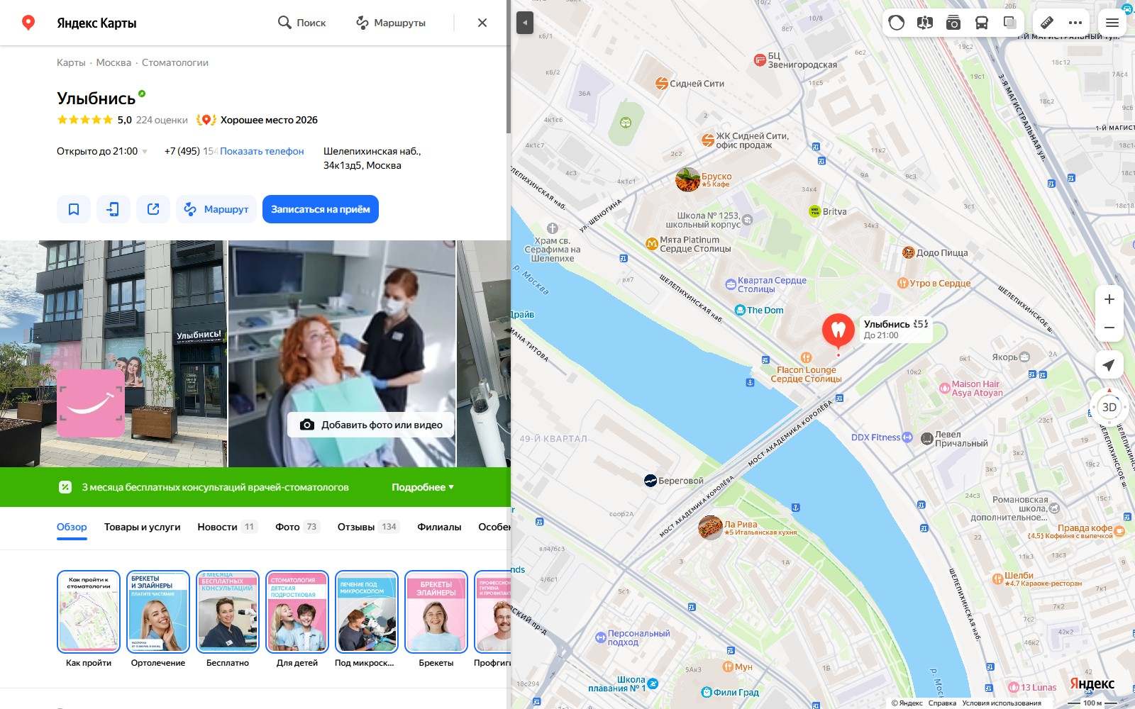Click "Записаться на приём" button
The width and height of the screenshot is (1135, 709).
click(x=321, y=209)
